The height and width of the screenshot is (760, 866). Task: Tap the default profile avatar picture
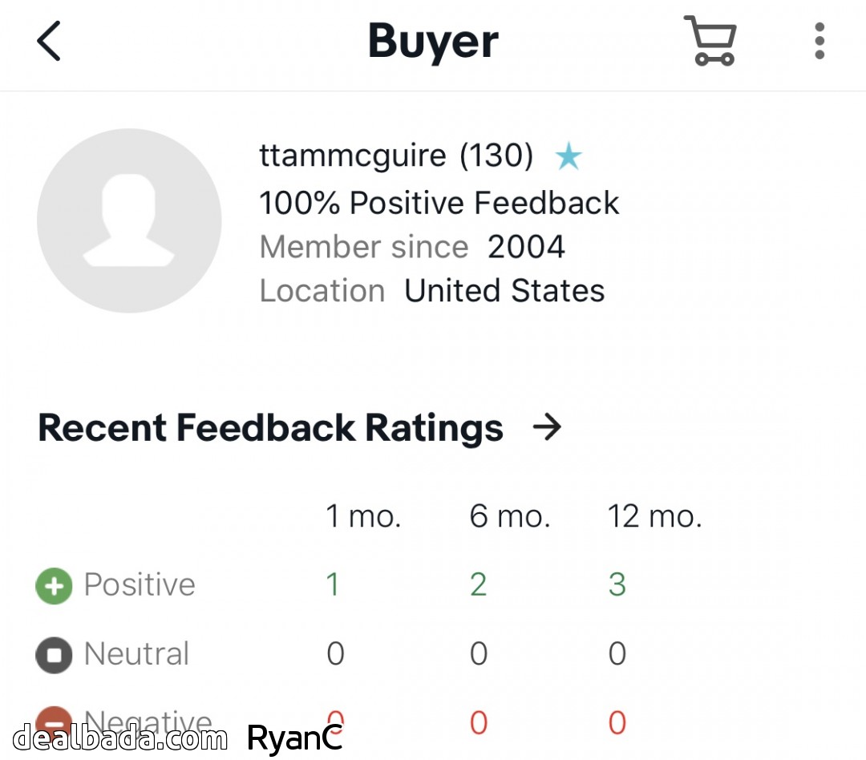[x=129, y=220]
